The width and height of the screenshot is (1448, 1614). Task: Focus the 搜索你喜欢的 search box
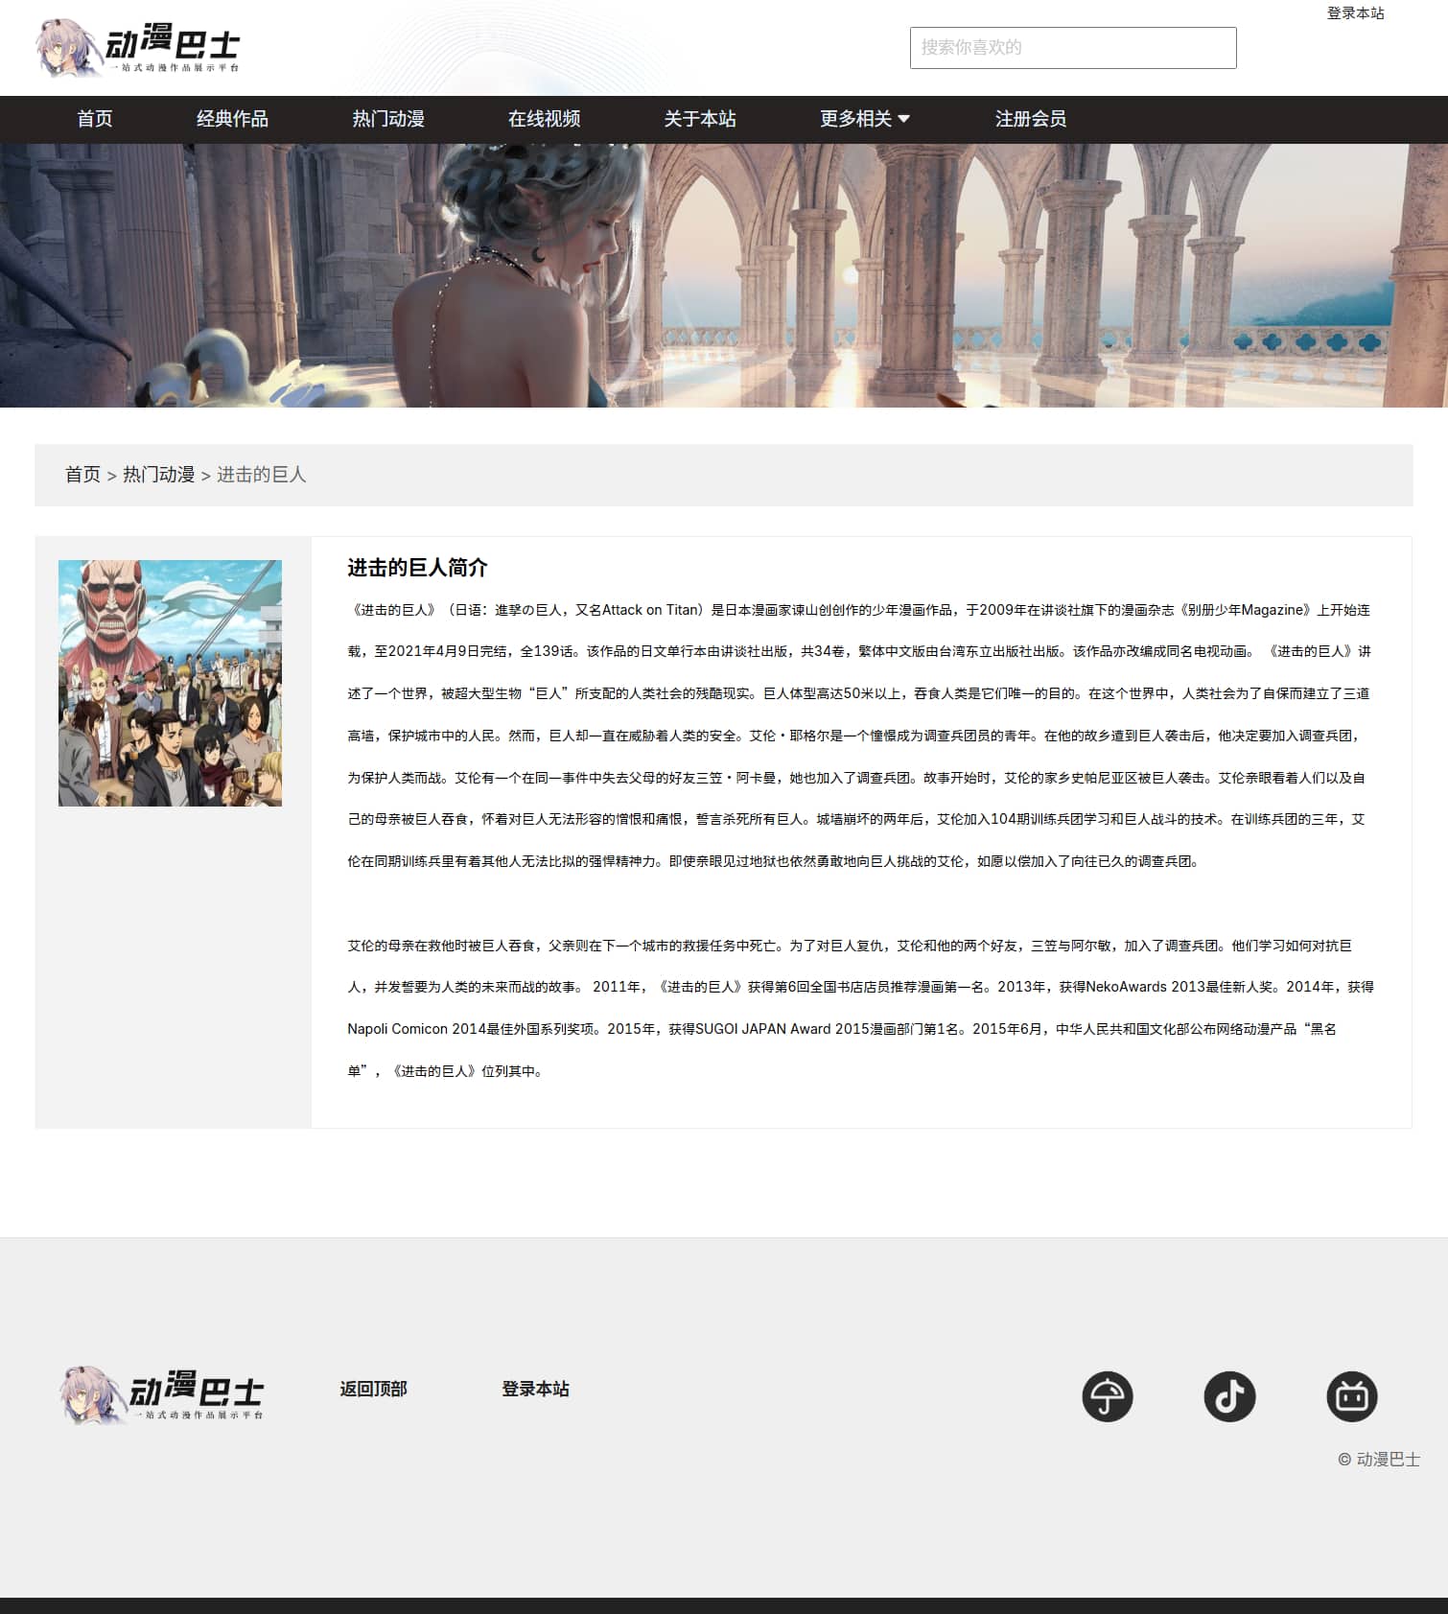click(x=1072, y=48)
